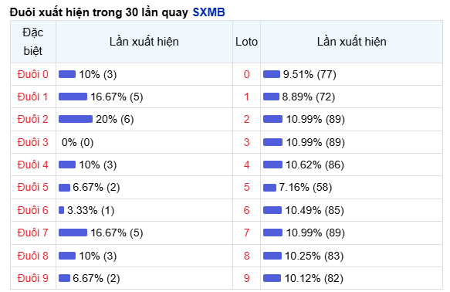This screenshot has width=450, height=292.
Task: Click the small 3.33% (1) bar
Action: [x=61, y=210]
